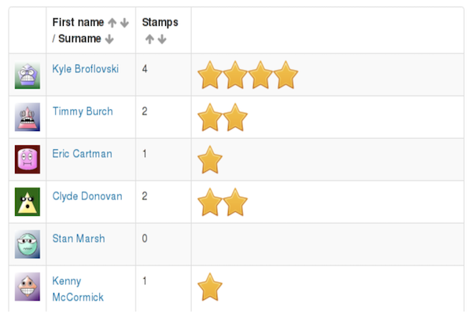Click Kyle Broflovski's fourth star stamp
The image size is (472, 314).
coord(286,75)
